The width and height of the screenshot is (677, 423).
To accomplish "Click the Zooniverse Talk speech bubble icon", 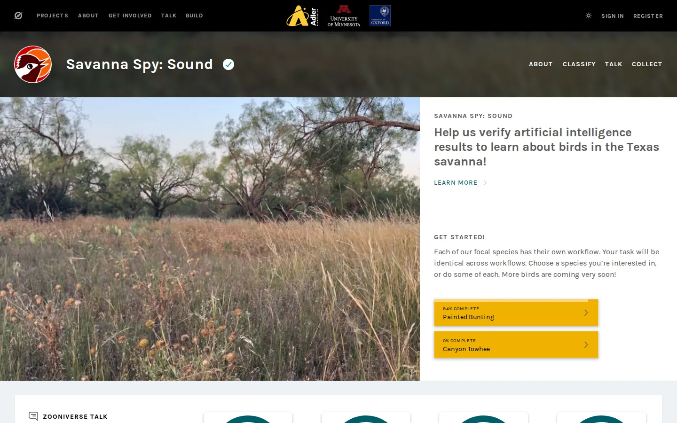I will point(33,416).
